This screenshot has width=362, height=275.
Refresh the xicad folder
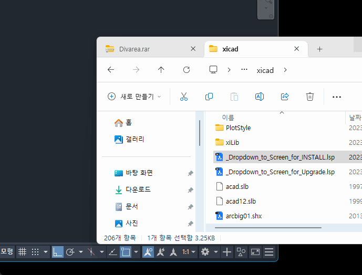(x=187, y=70)
